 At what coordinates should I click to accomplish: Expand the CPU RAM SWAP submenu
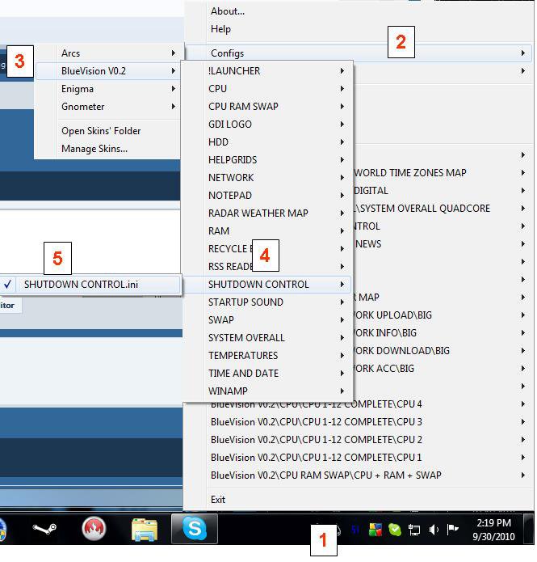pos(267,107)
